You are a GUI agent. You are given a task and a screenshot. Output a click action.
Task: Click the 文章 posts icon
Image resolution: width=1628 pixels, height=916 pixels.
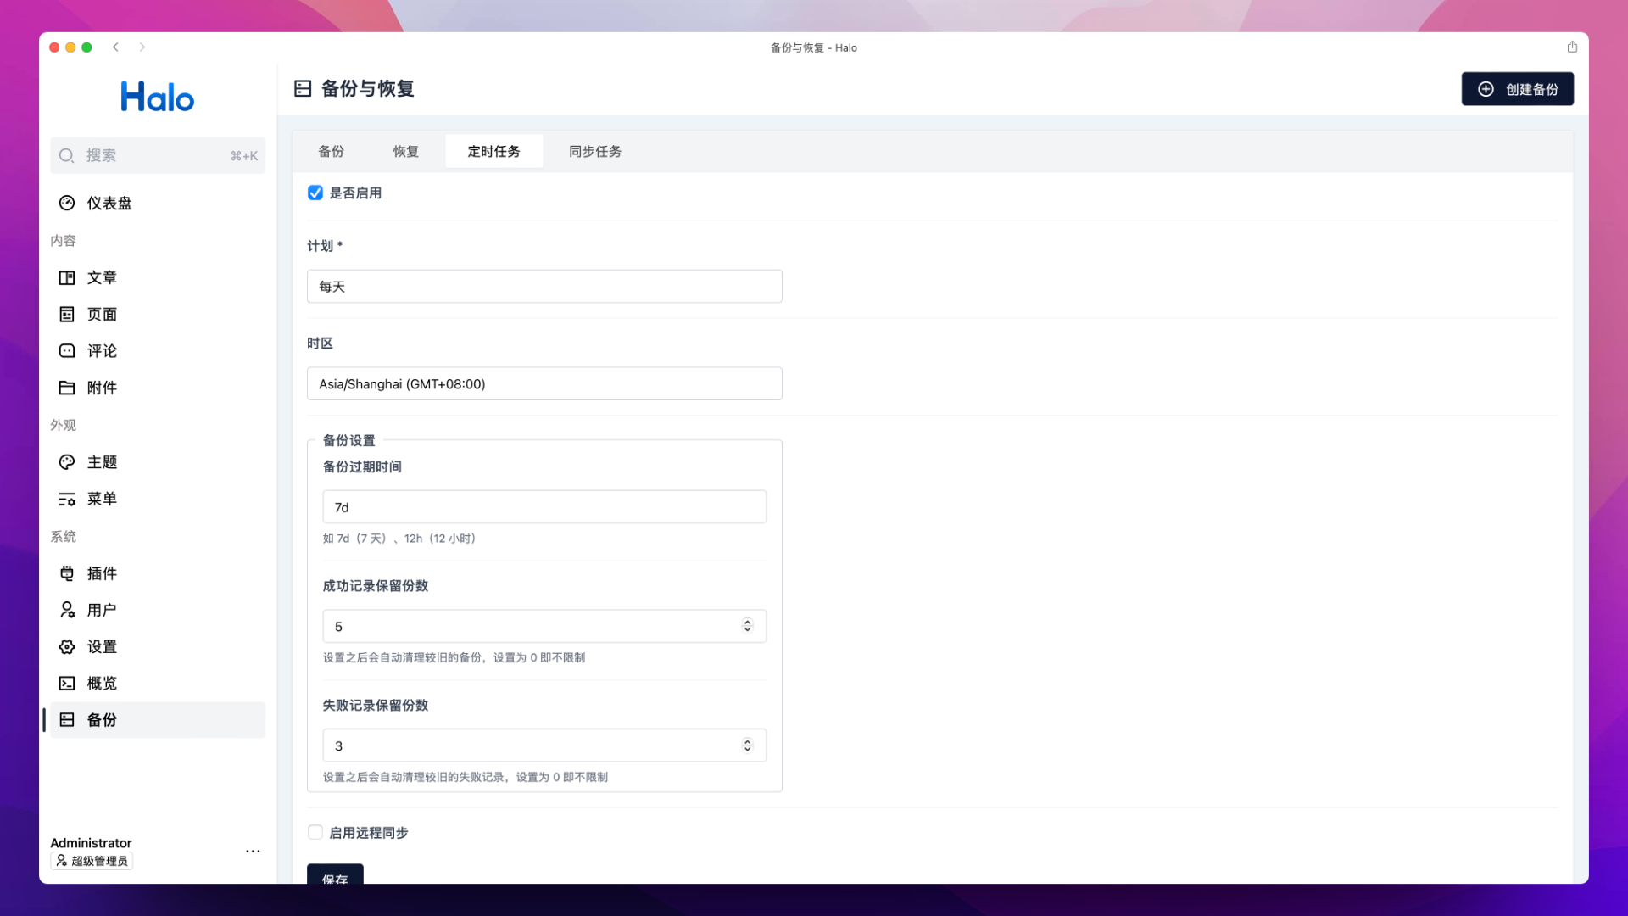click(x=67, y=277)
